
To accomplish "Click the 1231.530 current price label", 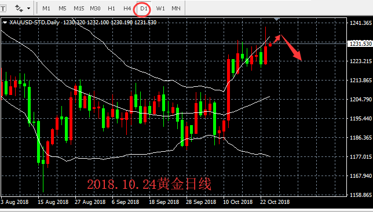I will 360,44.
